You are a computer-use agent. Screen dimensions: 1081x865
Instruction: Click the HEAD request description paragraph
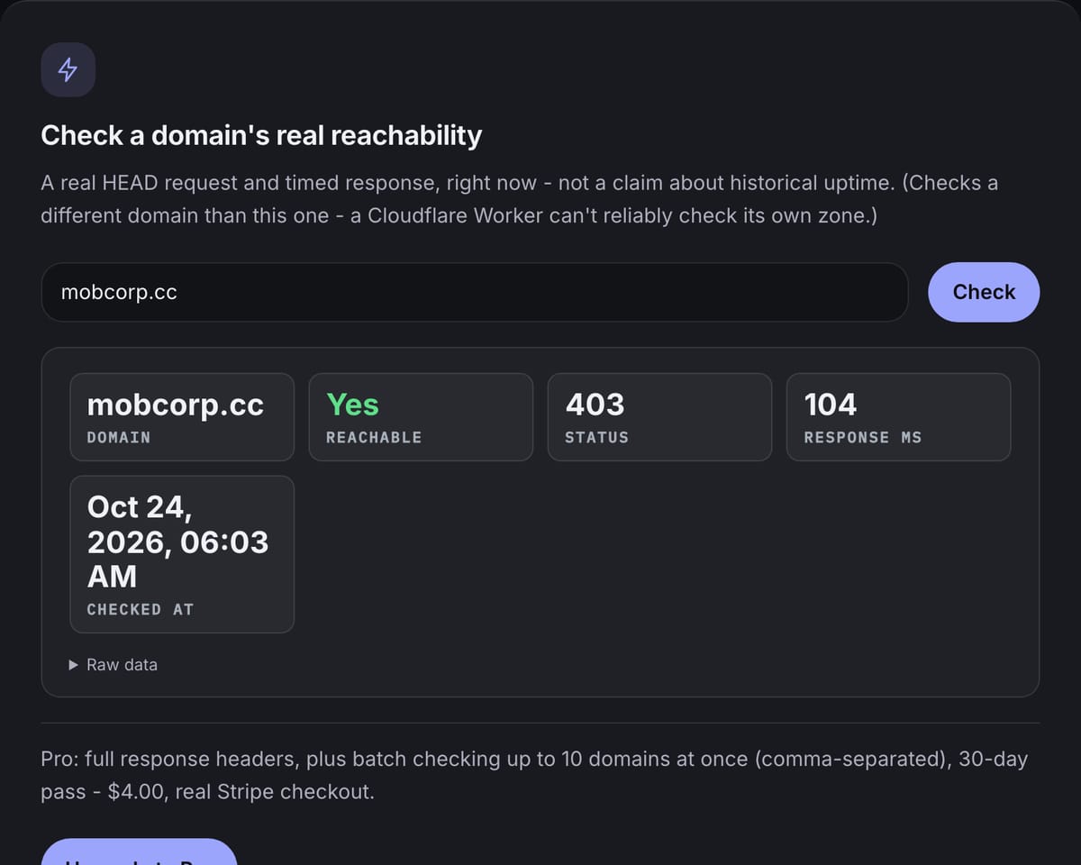(x=520, y=199)
